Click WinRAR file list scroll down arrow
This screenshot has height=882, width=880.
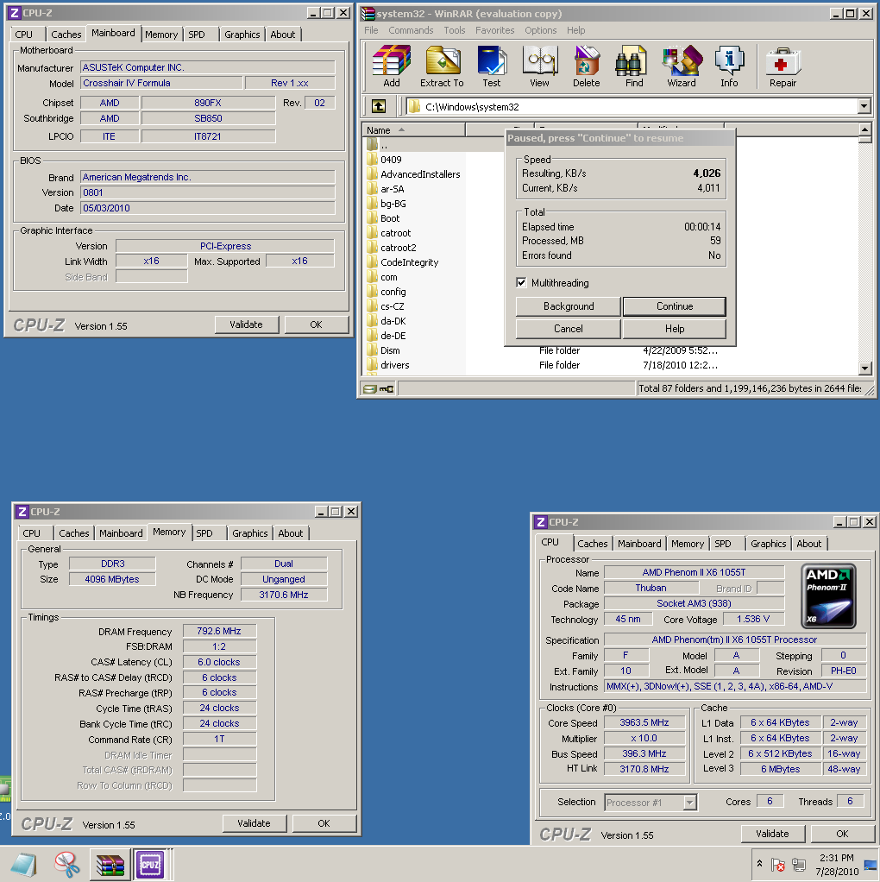click(865, 369)
